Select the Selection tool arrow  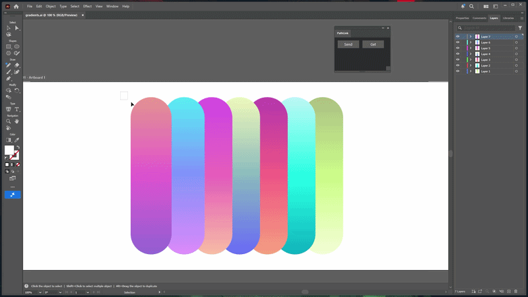point(9,28)
